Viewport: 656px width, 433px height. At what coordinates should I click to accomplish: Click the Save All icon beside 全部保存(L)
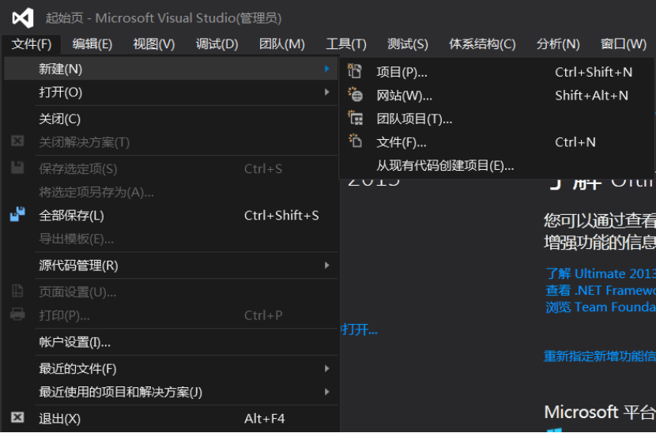17,215
